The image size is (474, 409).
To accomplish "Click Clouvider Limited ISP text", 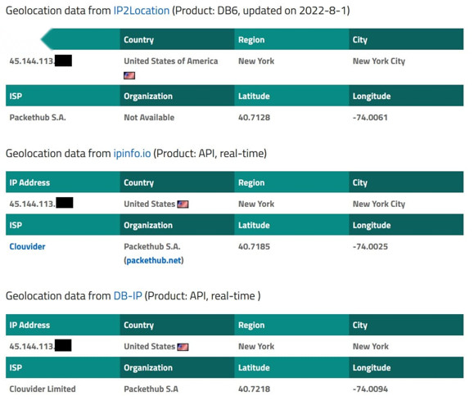I will click(x=43, y=389).
